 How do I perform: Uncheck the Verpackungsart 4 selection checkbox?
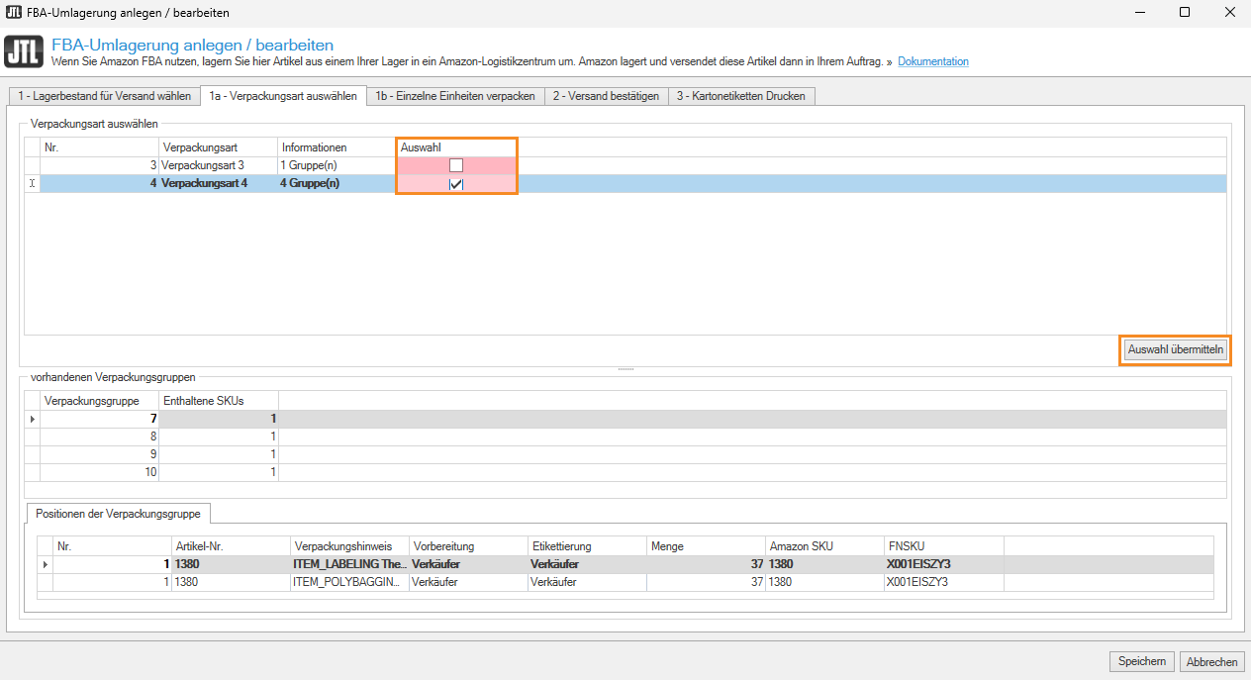(x=456, y=184)
